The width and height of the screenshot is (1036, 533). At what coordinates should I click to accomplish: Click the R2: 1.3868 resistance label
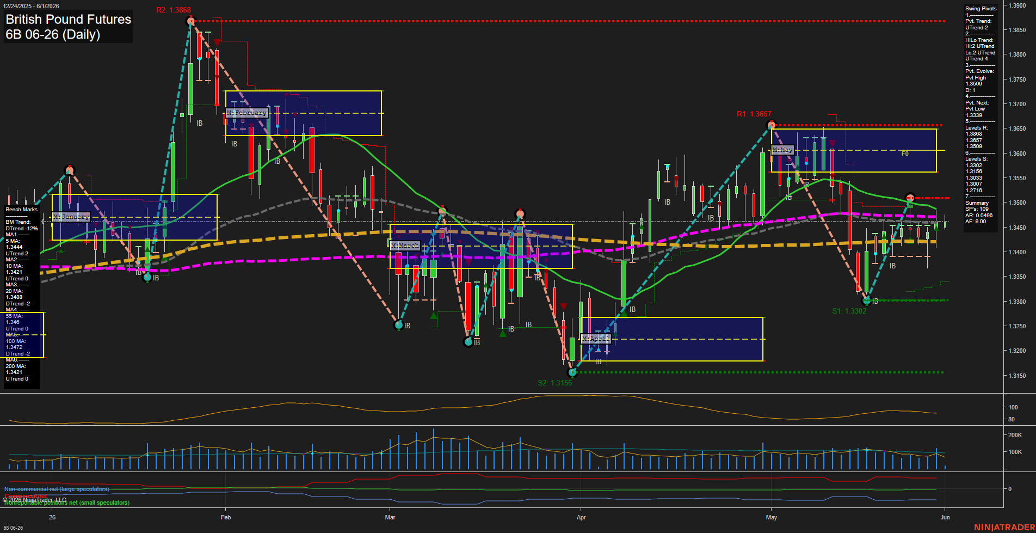click(173, 10)
